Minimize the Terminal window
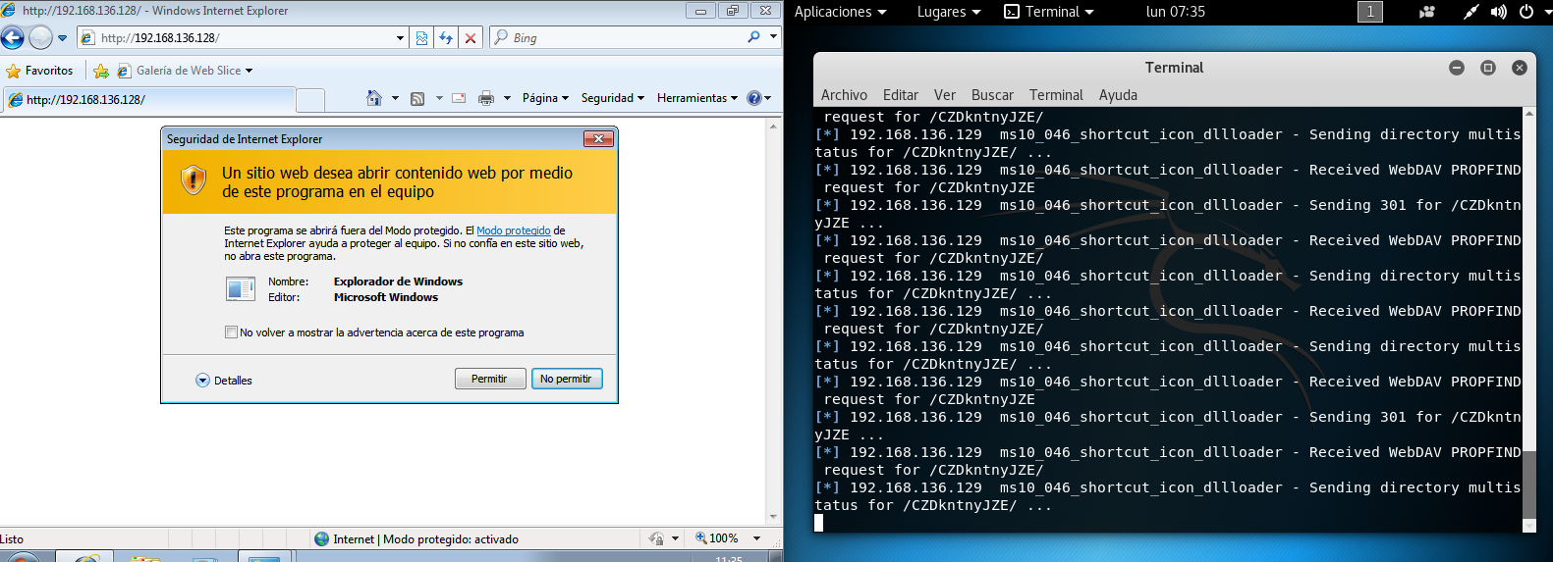This screenshot has height=562, width=1553. click(x=1457, y=68)
